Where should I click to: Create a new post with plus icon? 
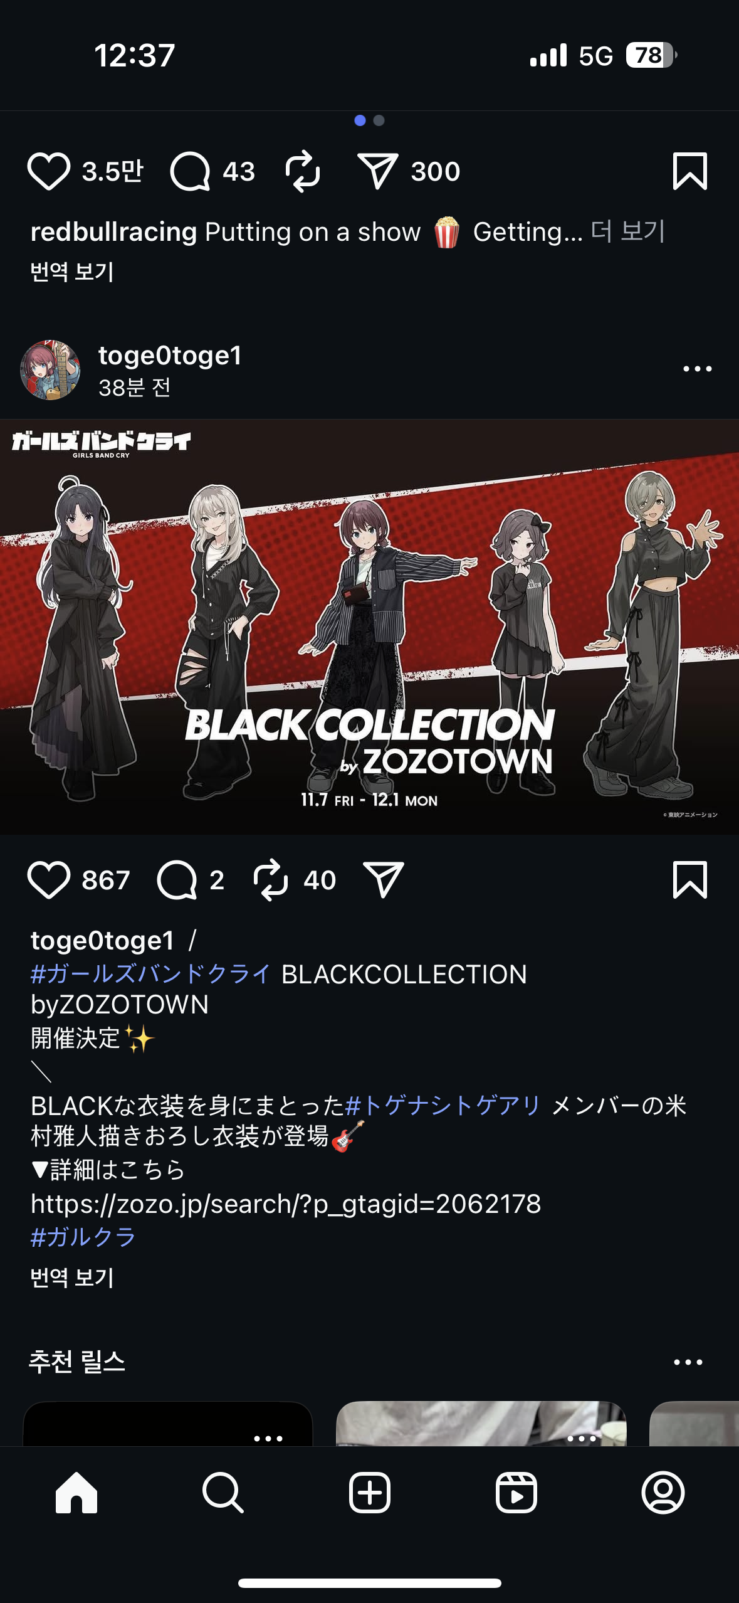[x=370, y=1493]
